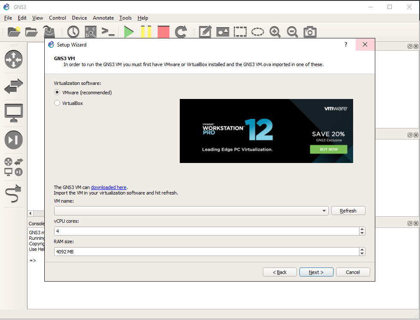Open console to all devices icon
This screenshot has width=420, height=320.
[108, 32]
